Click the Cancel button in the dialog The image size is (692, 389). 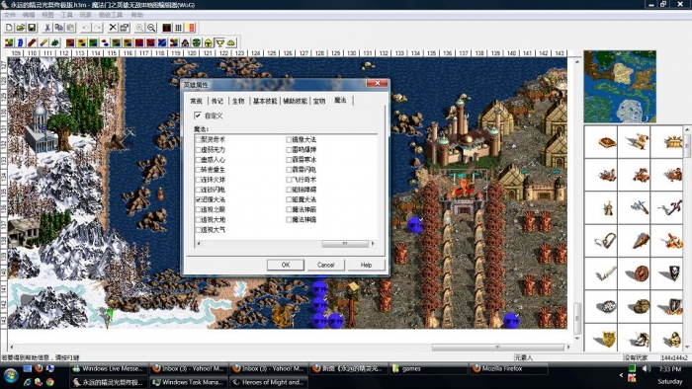pyautogui.click(x=325, y=265)
